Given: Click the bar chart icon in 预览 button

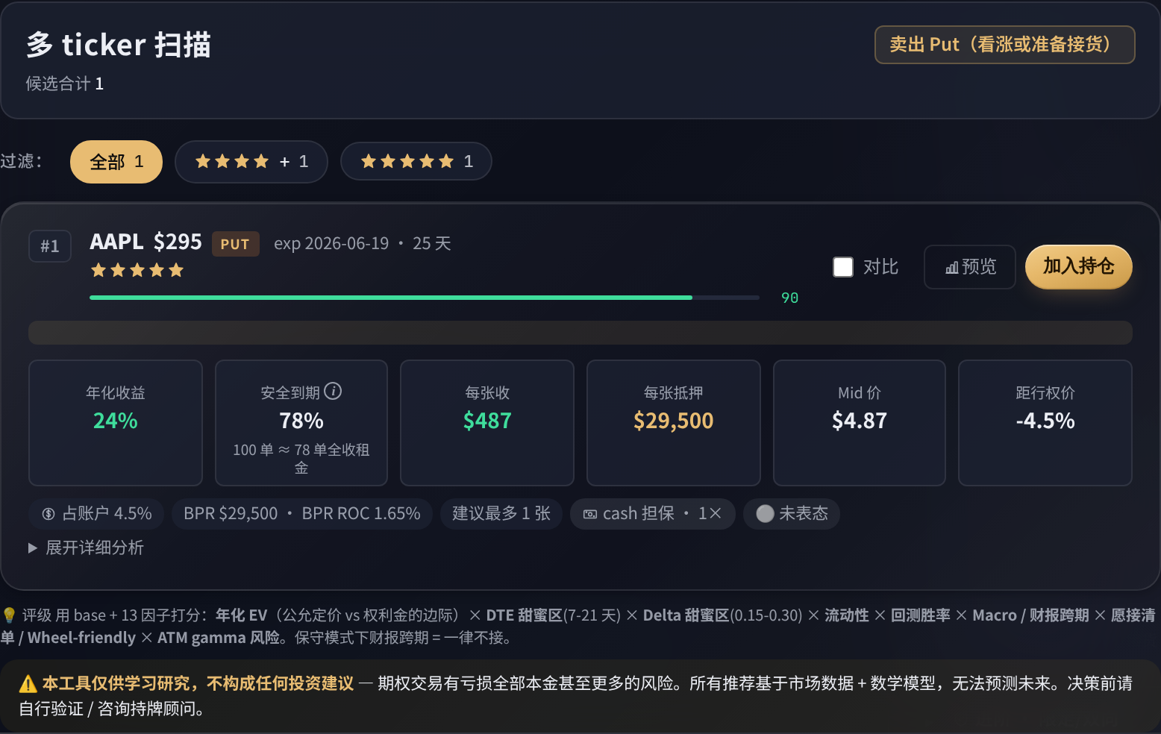Looking at the screenshot, I should (x=951, y=268).
